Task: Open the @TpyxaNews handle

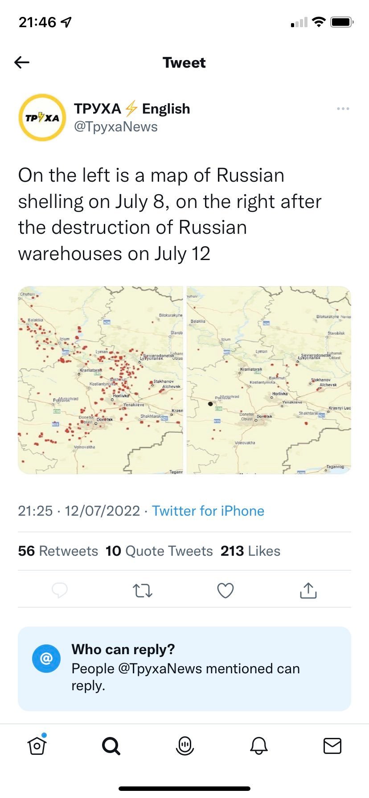Action: tap(116, 127)
